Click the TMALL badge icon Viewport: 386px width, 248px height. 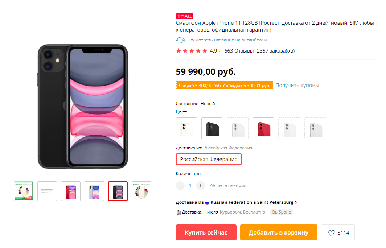click(x=184, y=16)
